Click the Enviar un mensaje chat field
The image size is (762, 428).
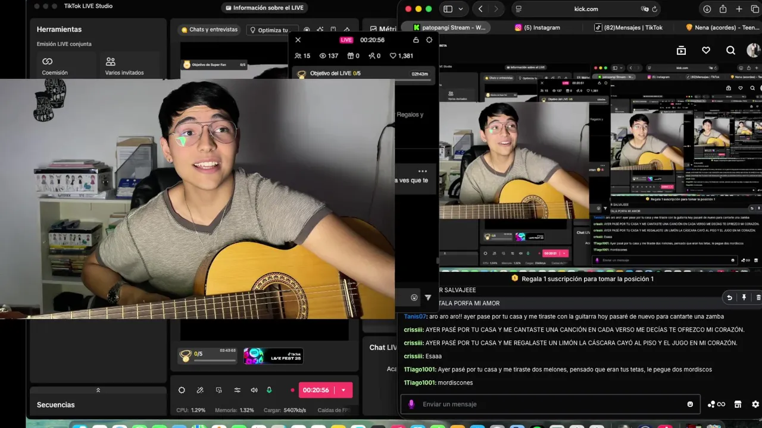pos(551,404)
